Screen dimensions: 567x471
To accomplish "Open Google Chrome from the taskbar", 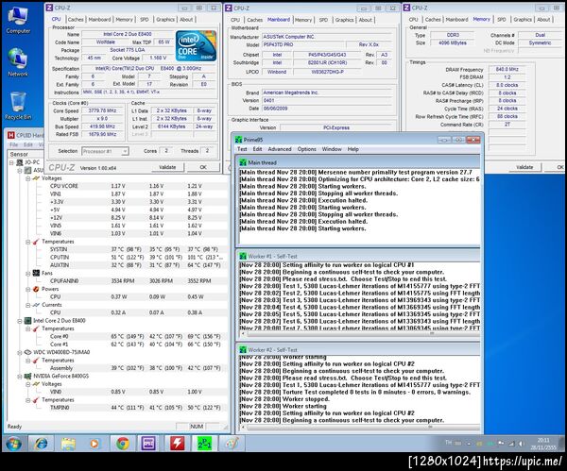I will pos(123,444).
